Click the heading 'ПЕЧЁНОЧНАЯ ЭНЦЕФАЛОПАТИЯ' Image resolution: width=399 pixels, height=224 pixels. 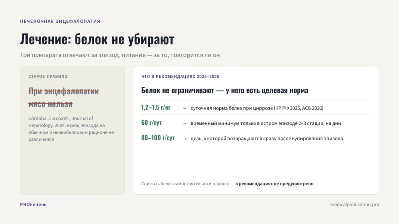(x=60, y=21)
